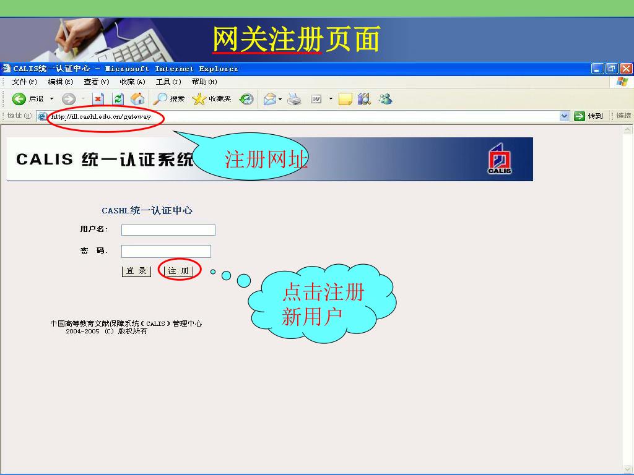Print the page with printer icon
The height and width of the screenshot is (475, 634).
294,98
